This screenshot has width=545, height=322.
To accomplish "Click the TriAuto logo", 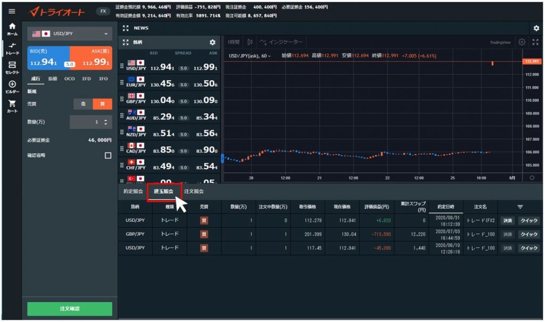I will tap(57, 12).
